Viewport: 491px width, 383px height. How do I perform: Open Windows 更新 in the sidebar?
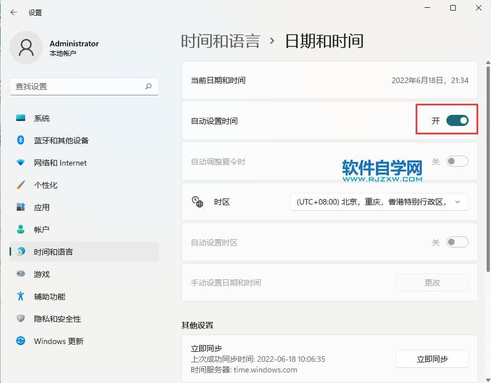59,341
